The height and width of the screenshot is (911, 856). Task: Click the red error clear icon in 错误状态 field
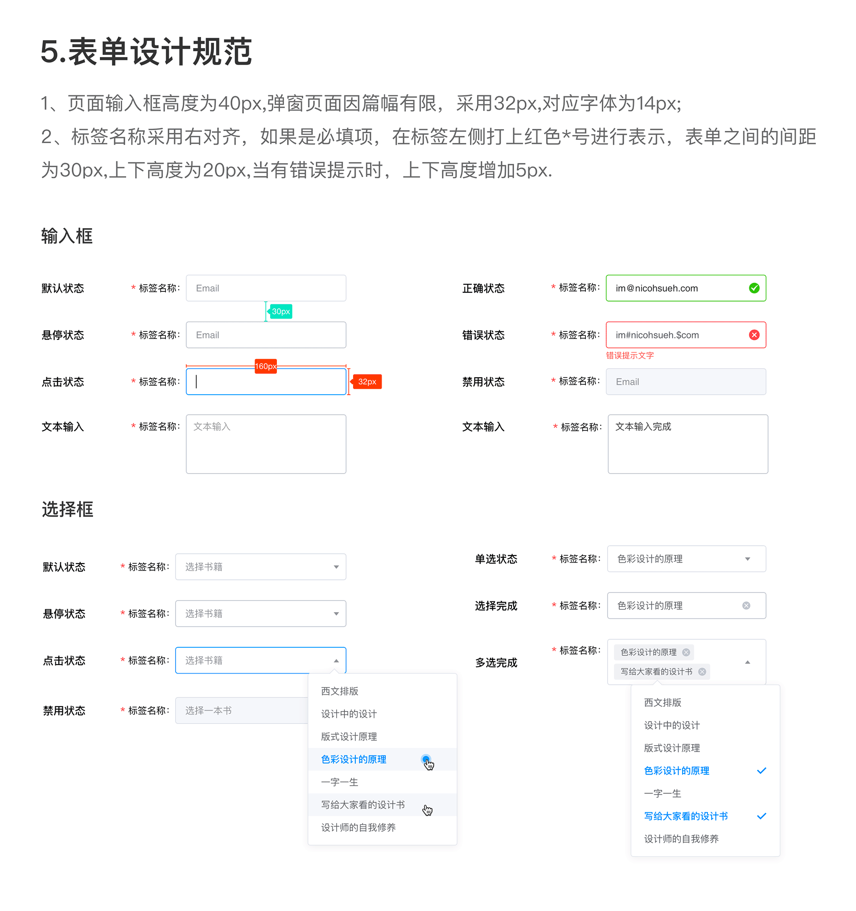[755, 335]
